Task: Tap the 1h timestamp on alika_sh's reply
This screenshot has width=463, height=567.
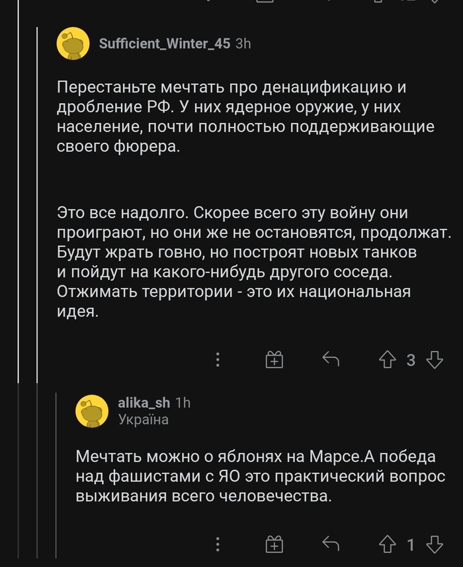Action: (x=183, y=403)
